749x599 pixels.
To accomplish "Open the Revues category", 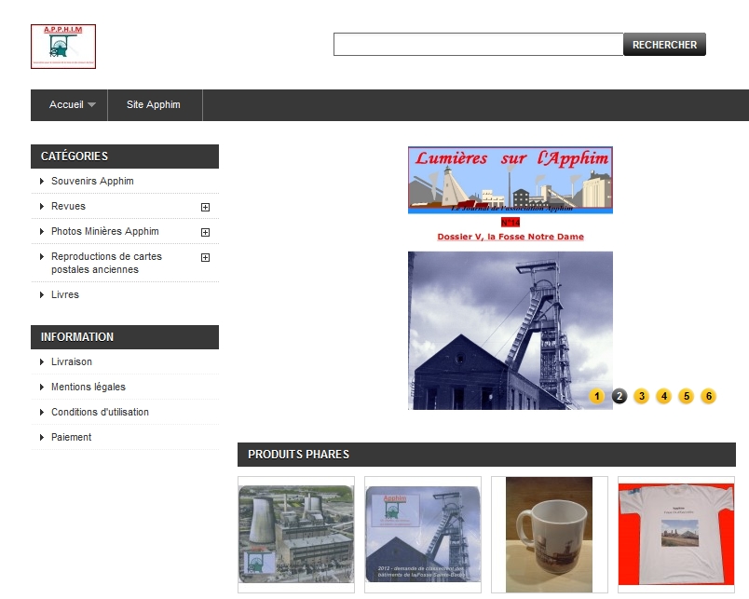I will pos(68,206).
